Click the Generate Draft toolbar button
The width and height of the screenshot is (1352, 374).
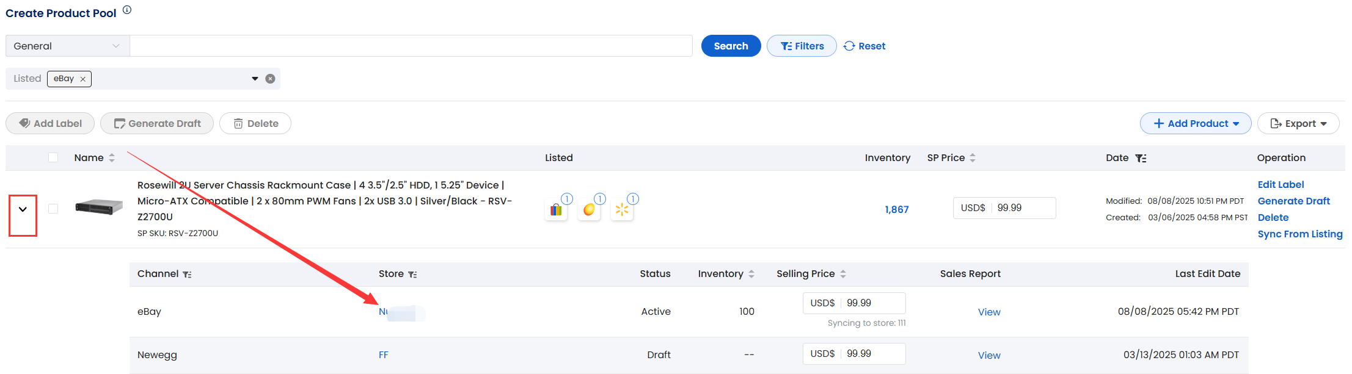pyautogui.click(x=157, y=123)
